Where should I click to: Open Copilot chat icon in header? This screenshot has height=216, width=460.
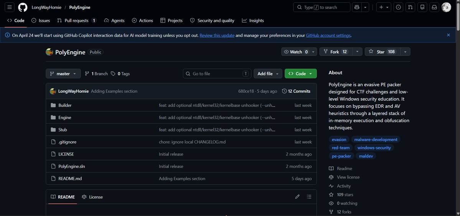tap(357, 7)
